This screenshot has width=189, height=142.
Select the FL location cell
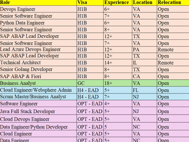tap(136, 90)
